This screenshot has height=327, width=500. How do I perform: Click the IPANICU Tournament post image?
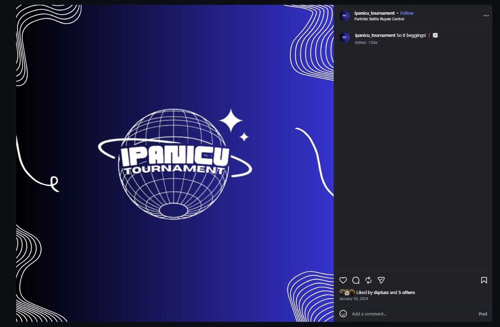tap(174, 163)
